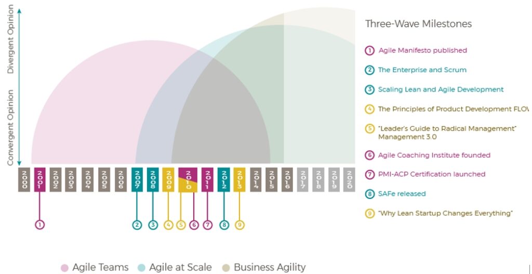This screenshot has width=532, height=274.
Task: Click the 'Three-Wave Milestones' heading
Action: click(418, 24)
